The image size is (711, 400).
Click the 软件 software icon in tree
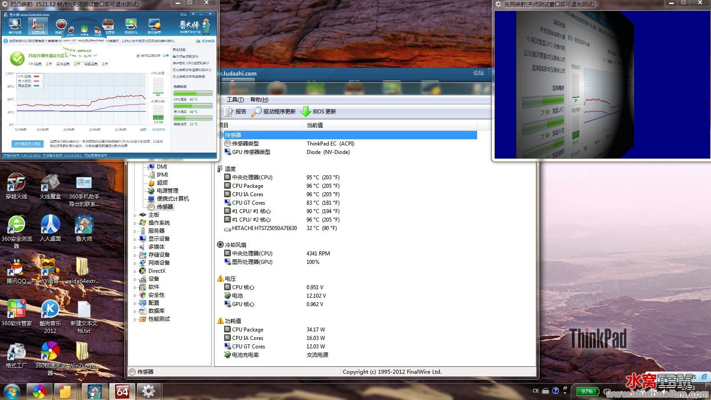(143, 287)
